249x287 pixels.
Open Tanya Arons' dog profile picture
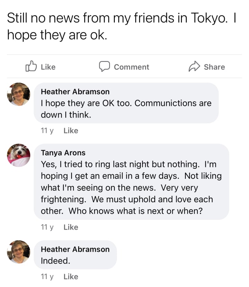(19, 155)
